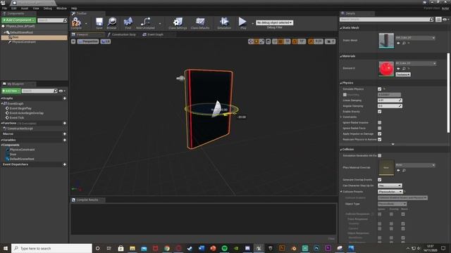Viewport: 451px width, 253px height.
Task: Toggle Ignore Radial Force checkbox
Action: click(379, 128)
